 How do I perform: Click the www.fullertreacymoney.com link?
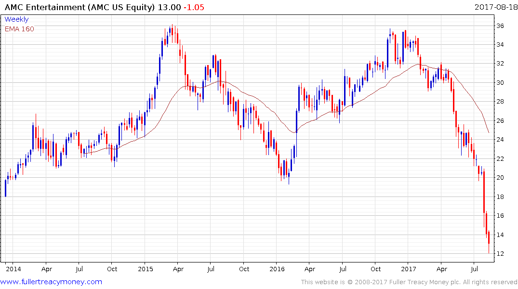pos(51,282)
